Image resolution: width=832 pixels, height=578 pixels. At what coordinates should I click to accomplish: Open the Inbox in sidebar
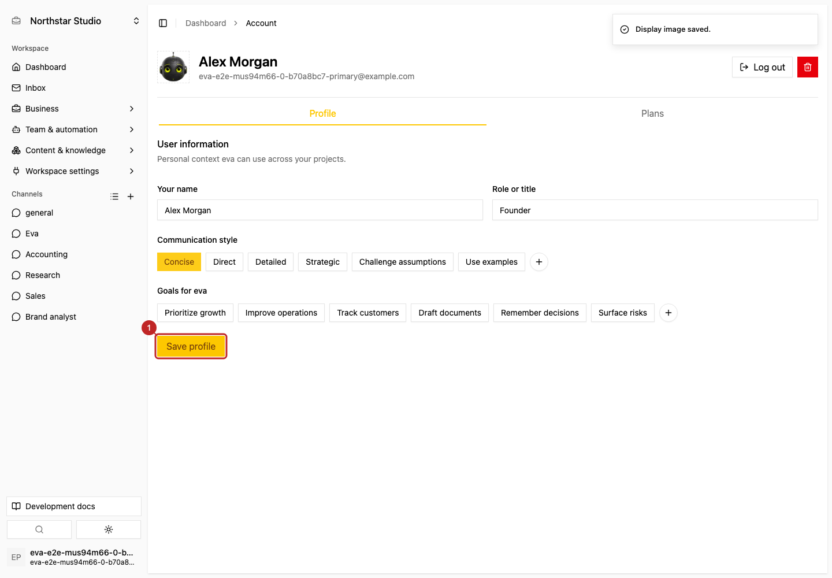[74, 88]
